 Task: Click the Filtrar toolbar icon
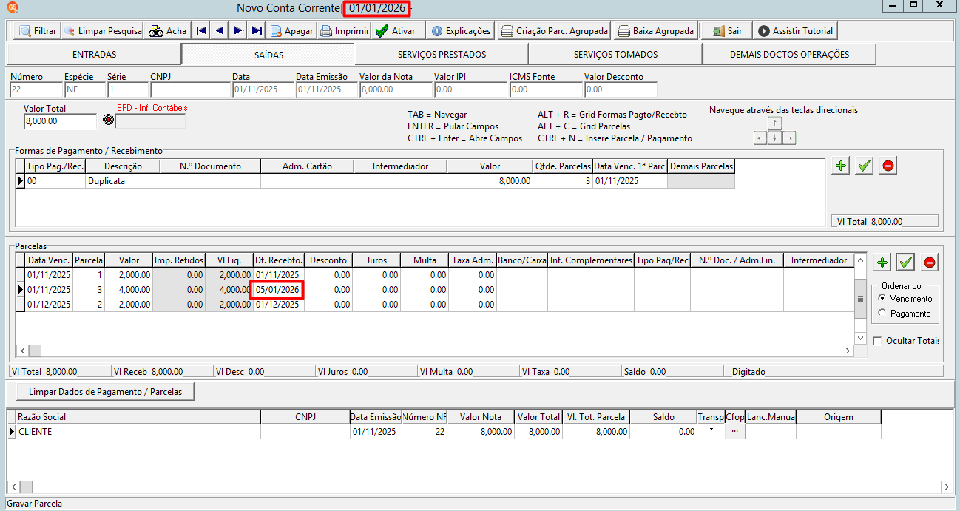click(25, 31)
